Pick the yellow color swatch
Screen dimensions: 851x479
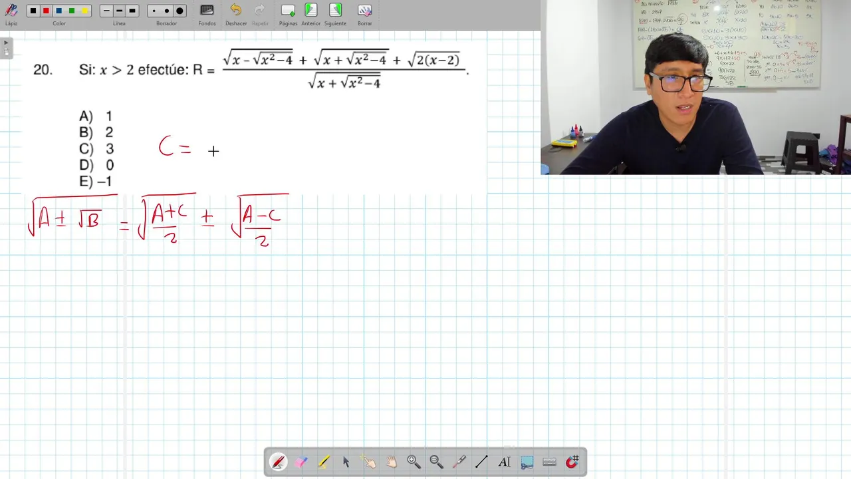coord(84,11)
